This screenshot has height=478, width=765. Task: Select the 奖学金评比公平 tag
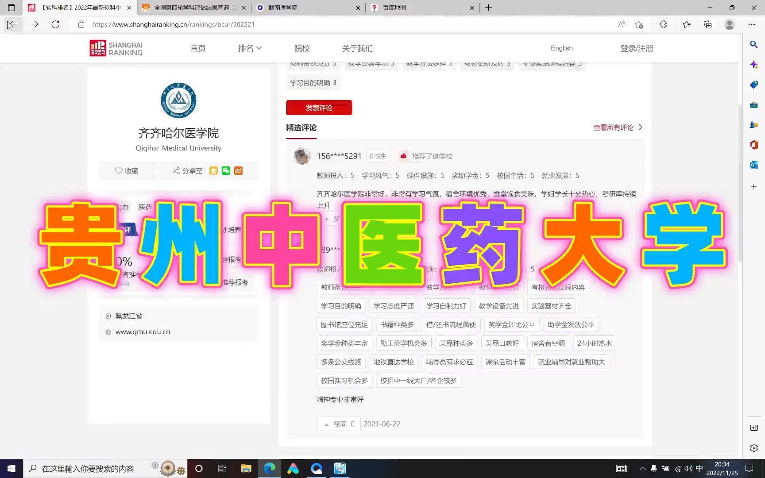tap(511, 324)
